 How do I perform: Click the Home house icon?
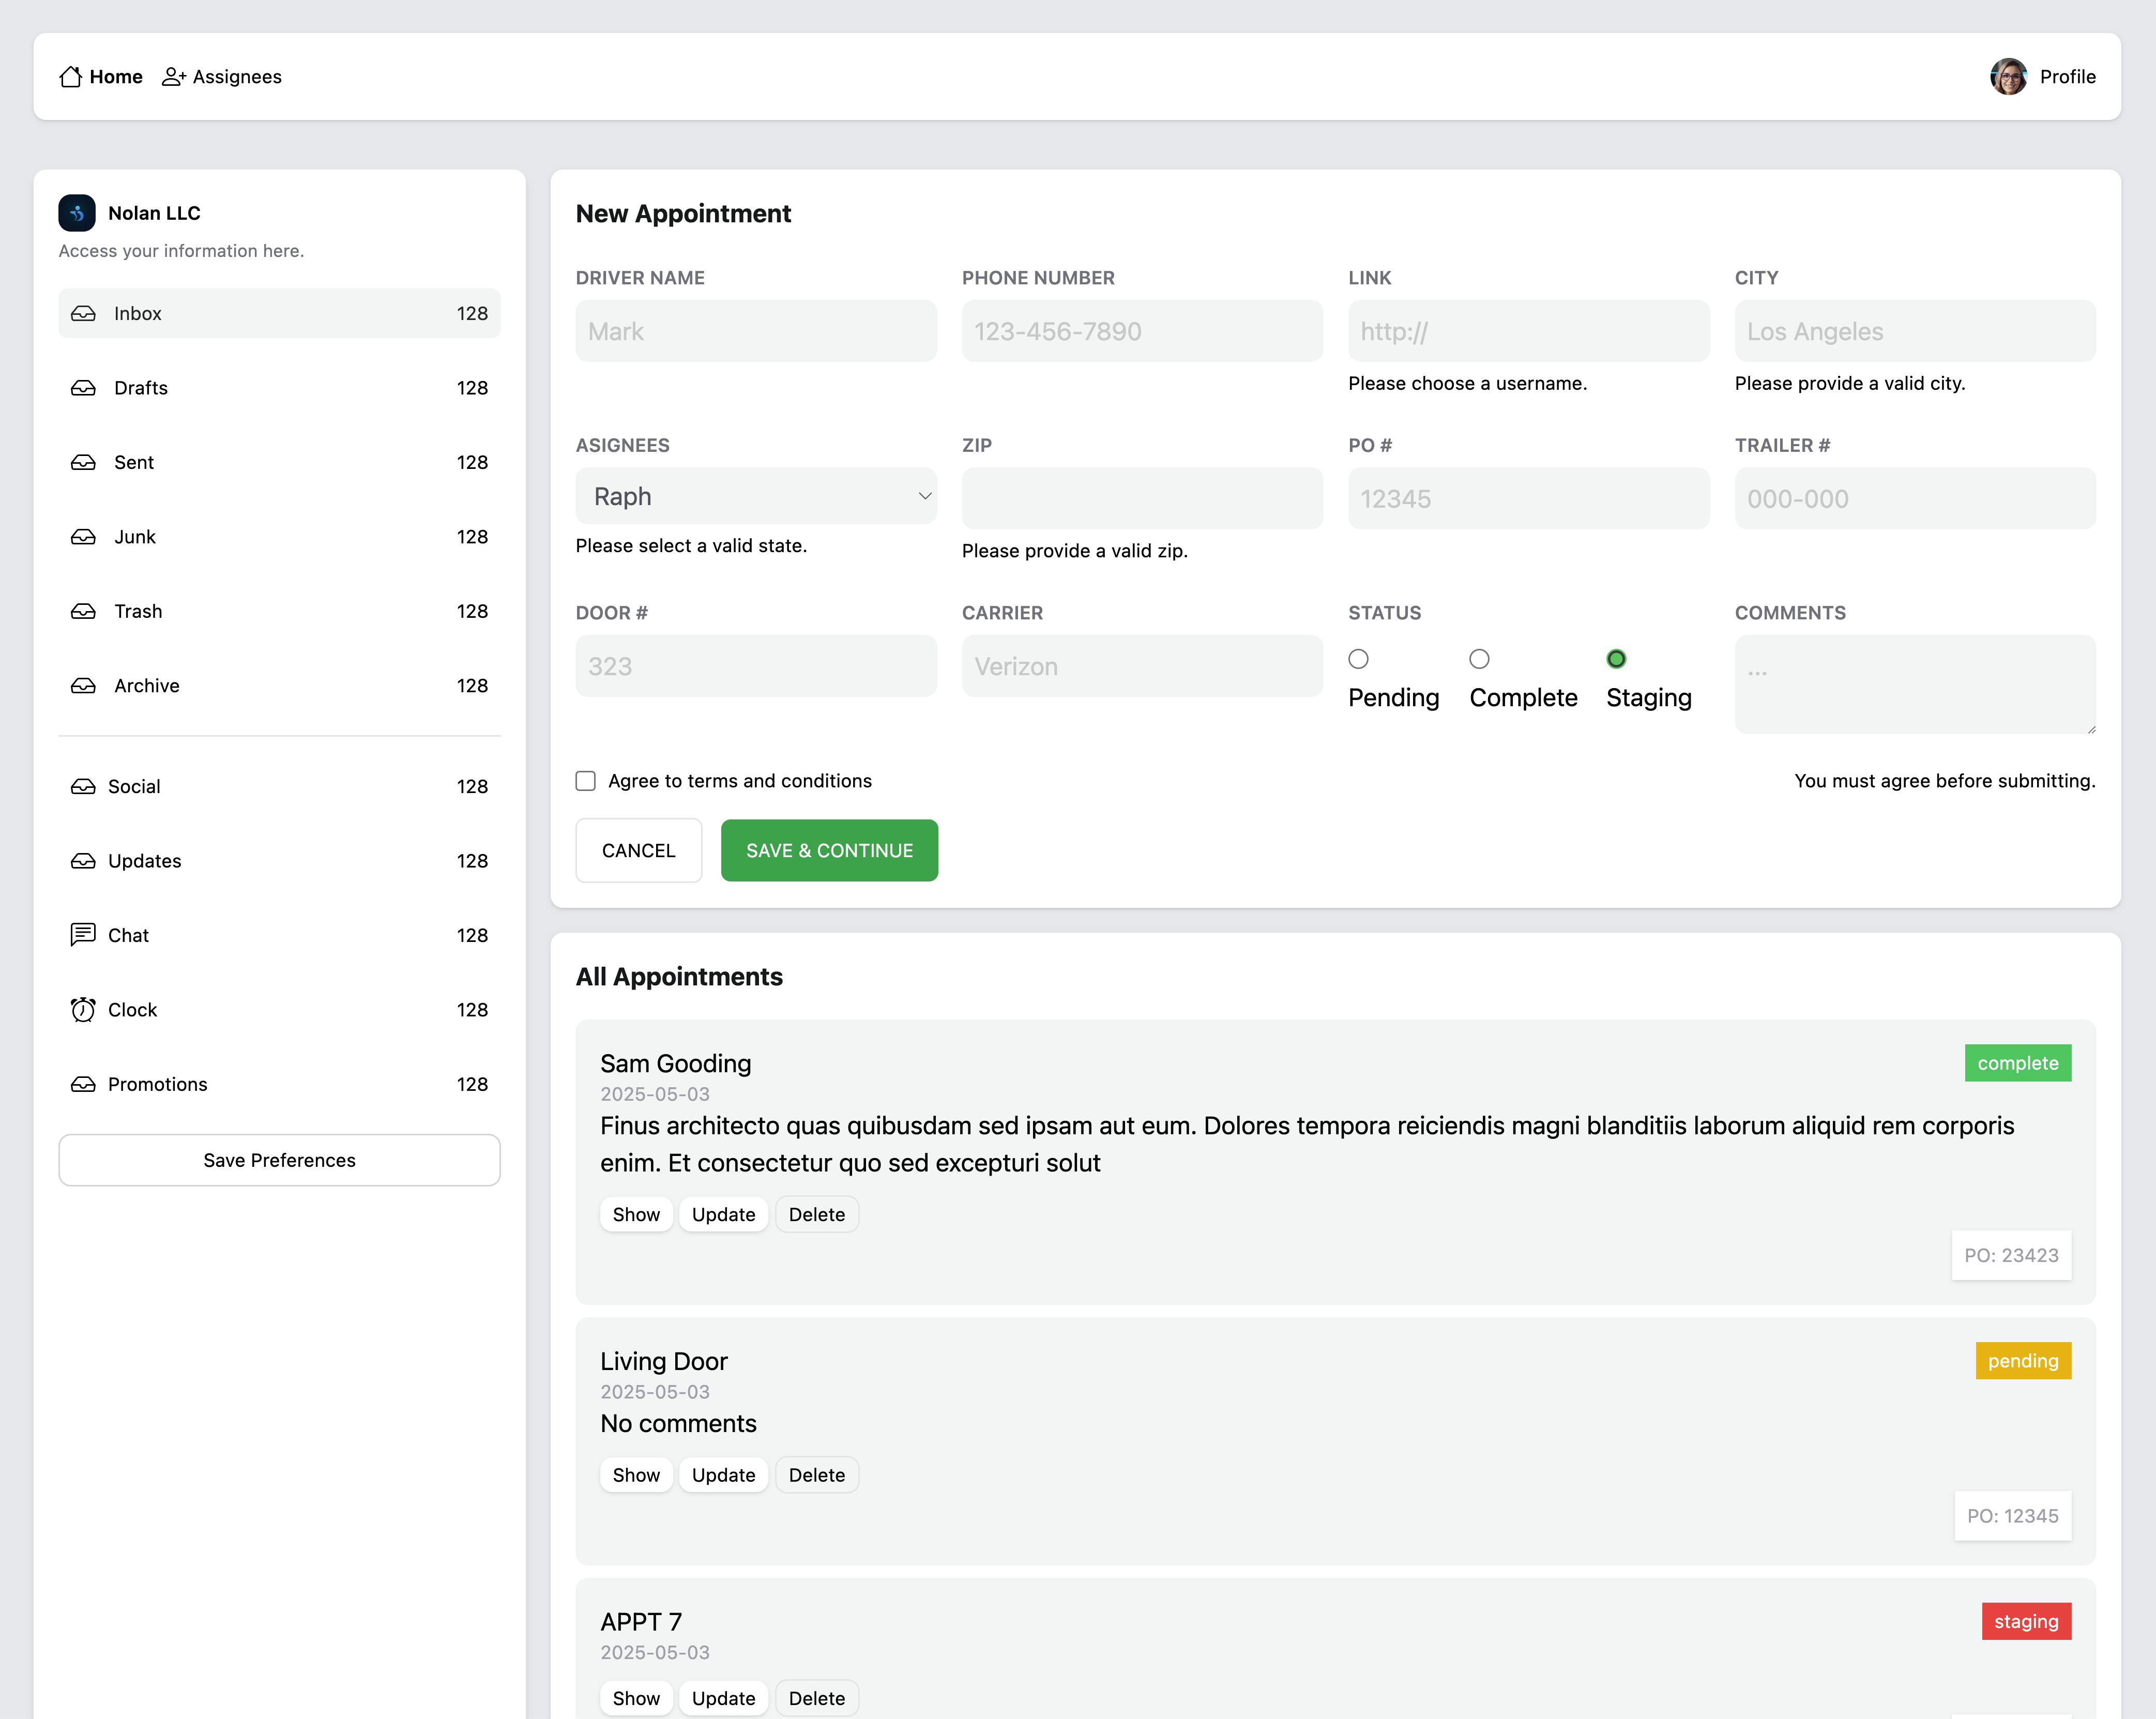coord(70,77)
